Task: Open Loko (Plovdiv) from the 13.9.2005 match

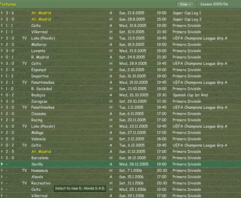Action: tap(43, 38)
